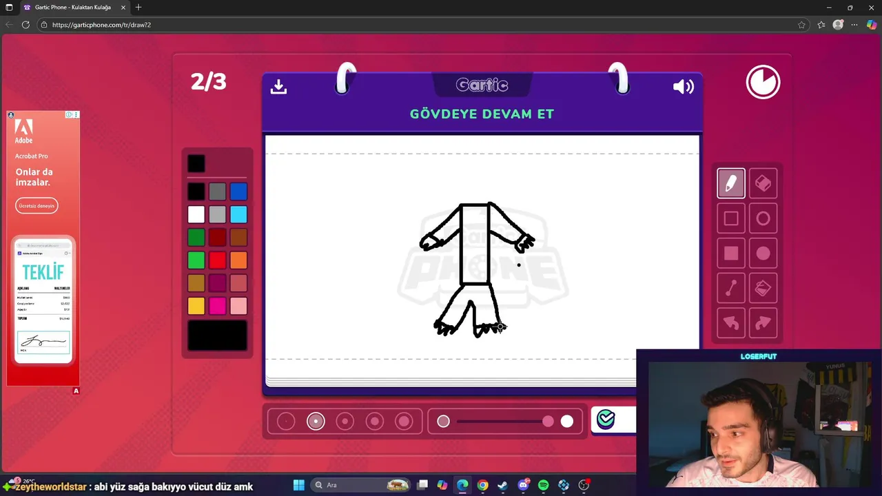
Task: Open the Copilot sidebar in Edge
Action: point(871,24)
